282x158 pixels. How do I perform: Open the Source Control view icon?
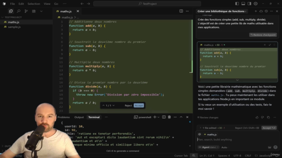click(26, 11)
